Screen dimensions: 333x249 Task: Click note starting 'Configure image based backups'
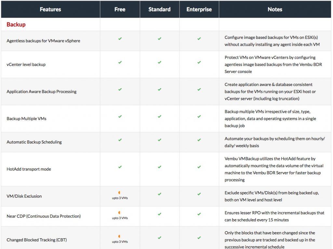click(x=272, y=41)
